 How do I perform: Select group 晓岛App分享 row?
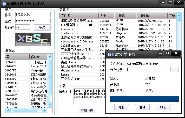point(26,91)
